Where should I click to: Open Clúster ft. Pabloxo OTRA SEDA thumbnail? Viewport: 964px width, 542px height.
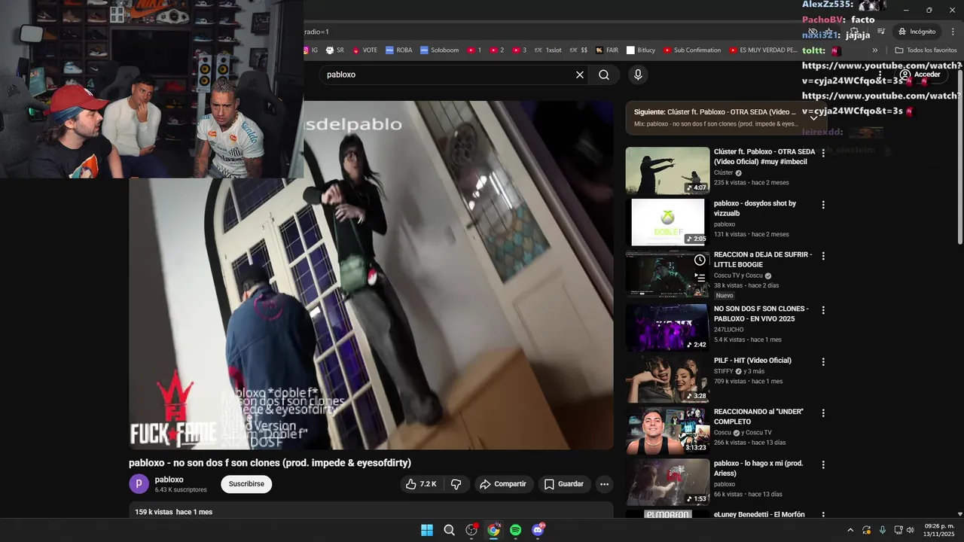667,171
